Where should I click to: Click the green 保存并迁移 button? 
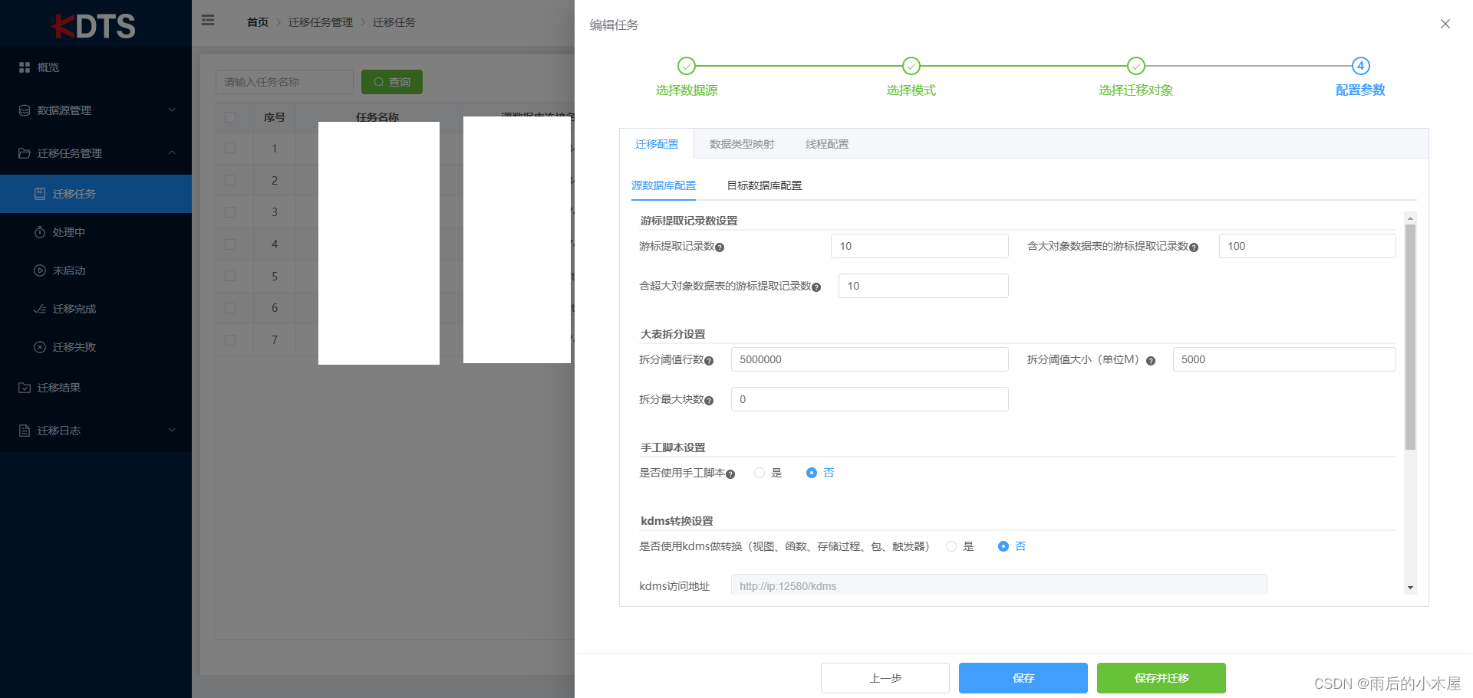tap(1162, 678)
